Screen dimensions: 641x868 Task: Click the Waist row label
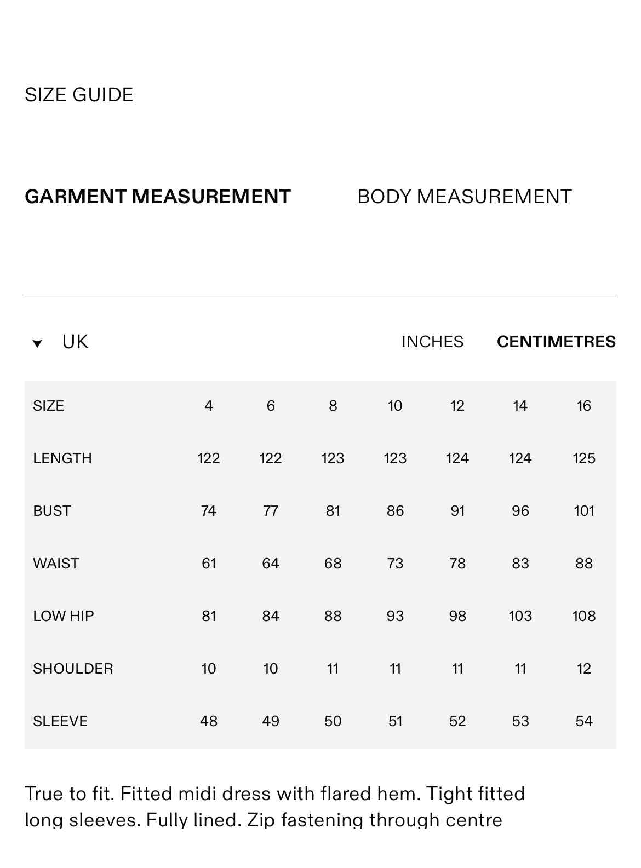[x=56, y=564]
